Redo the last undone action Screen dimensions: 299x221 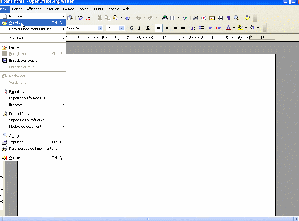point(150,18)
